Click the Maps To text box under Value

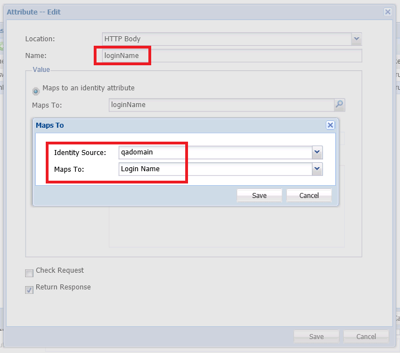(220, 104)
